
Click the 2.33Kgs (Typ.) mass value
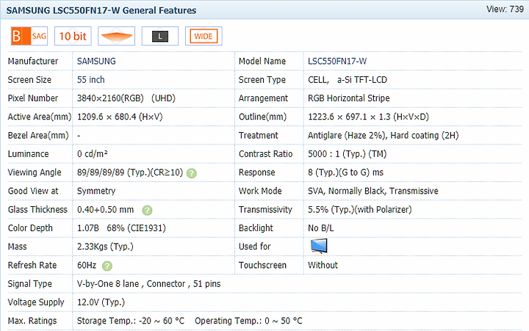(105, 247)
